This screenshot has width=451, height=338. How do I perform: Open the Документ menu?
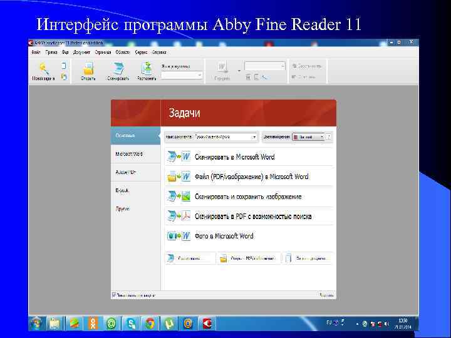[81, 53]
